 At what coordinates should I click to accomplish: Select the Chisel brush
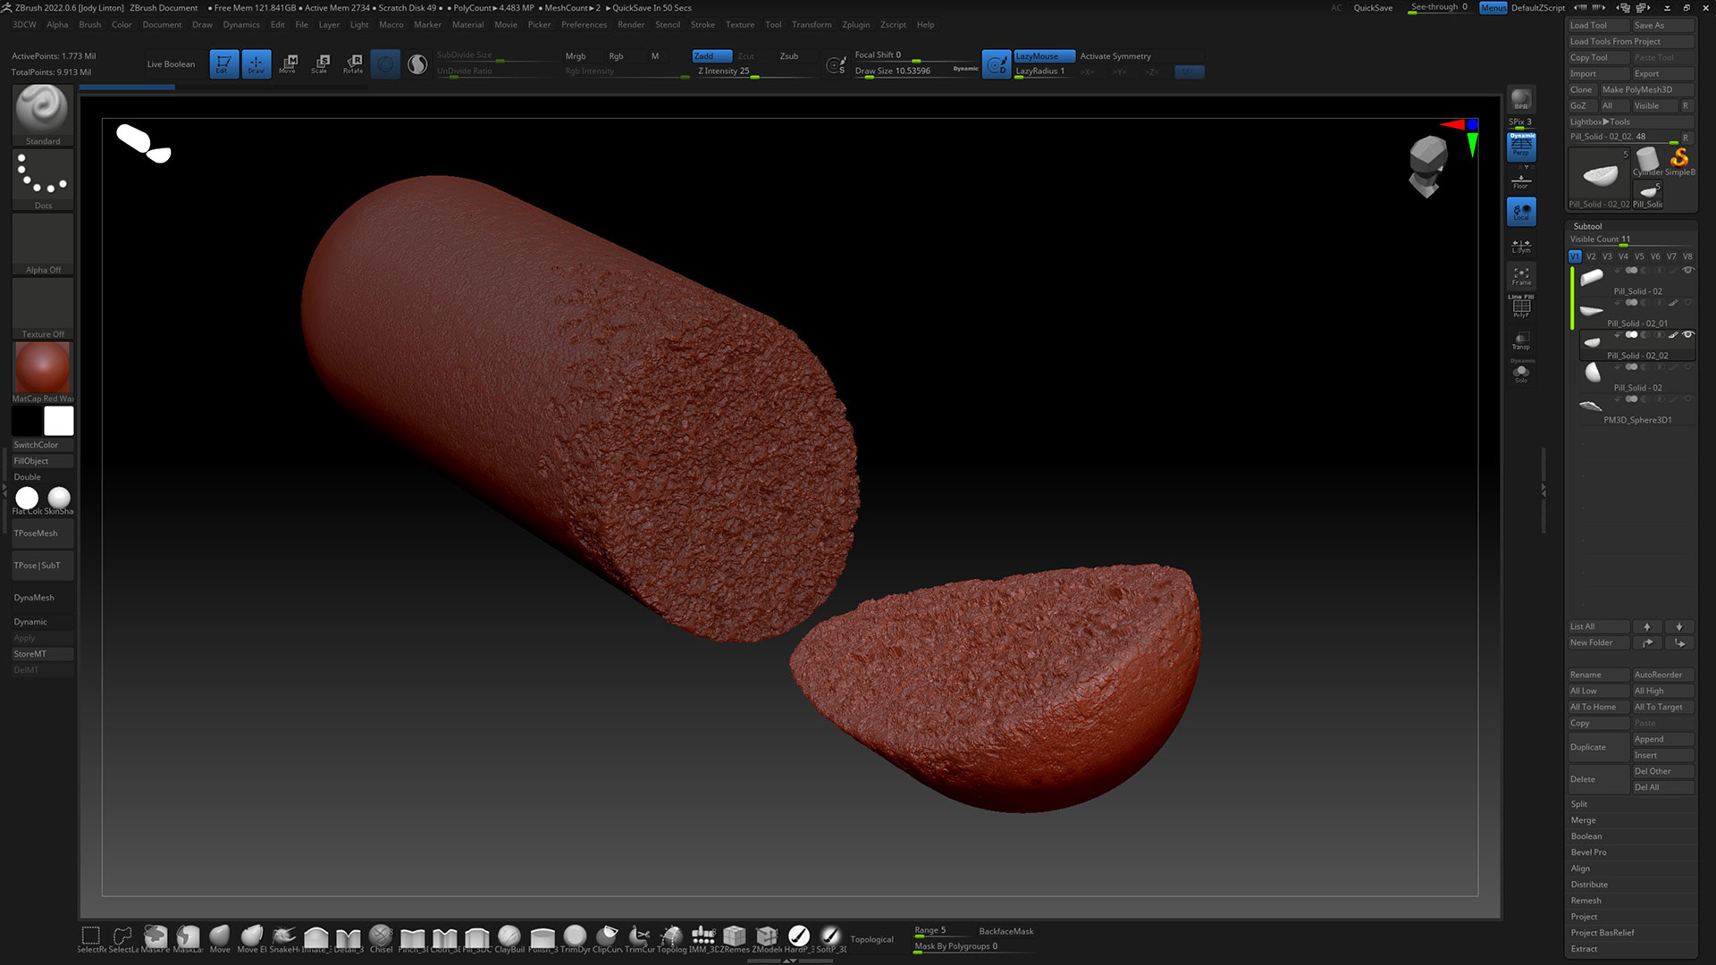click(381, 936)
